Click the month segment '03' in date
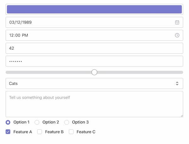Image resolution: width=189 pixels, height=144 pixels. (x=12, y=22)
